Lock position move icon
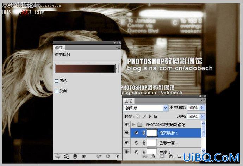 coord(149,116)
